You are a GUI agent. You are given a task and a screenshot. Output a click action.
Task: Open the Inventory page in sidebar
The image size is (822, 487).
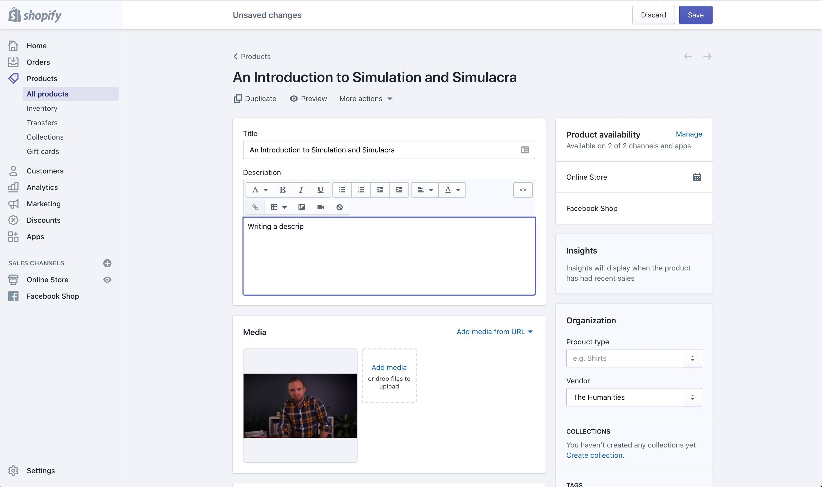click(x=42, y=108)
